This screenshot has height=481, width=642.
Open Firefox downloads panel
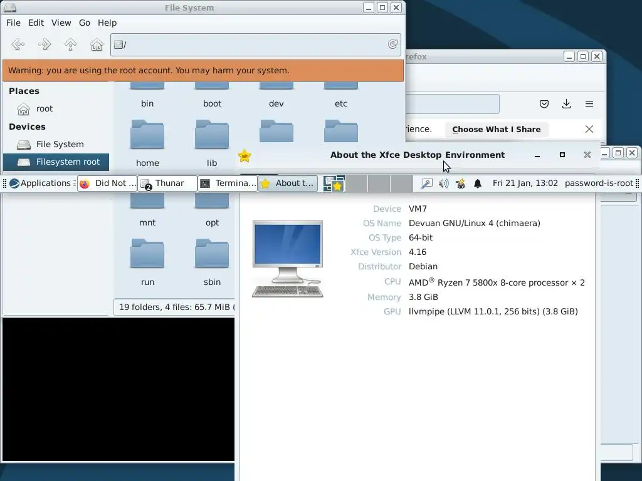click(x=566, y=104)
